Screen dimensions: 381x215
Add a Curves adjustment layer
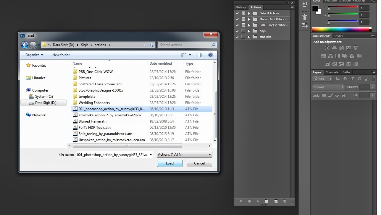tap(341, 48)
